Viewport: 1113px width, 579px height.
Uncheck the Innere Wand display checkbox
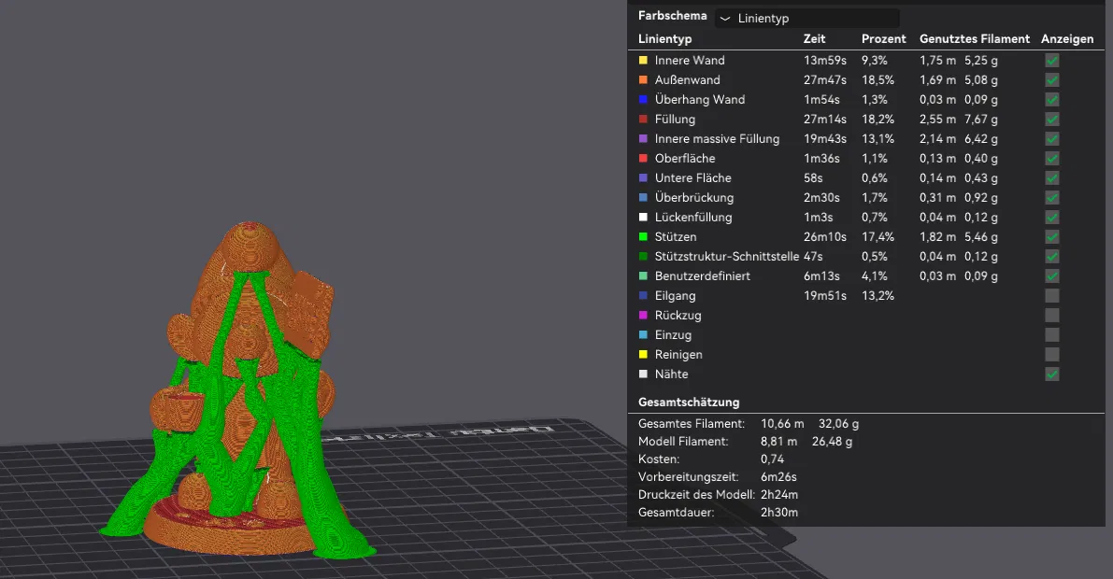pos(1052,61)
